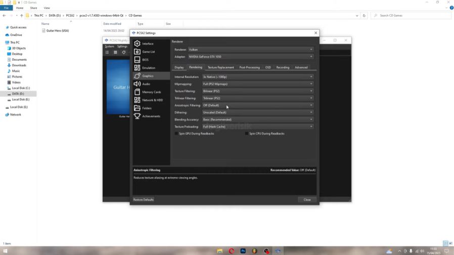Open the Network & HDD settings icon
Screen dimensions: 454x255
click(x=137, y=100)
